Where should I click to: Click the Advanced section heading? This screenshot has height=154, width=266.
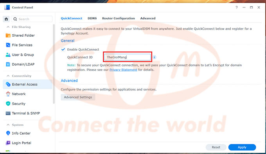(x=69, y=81)
